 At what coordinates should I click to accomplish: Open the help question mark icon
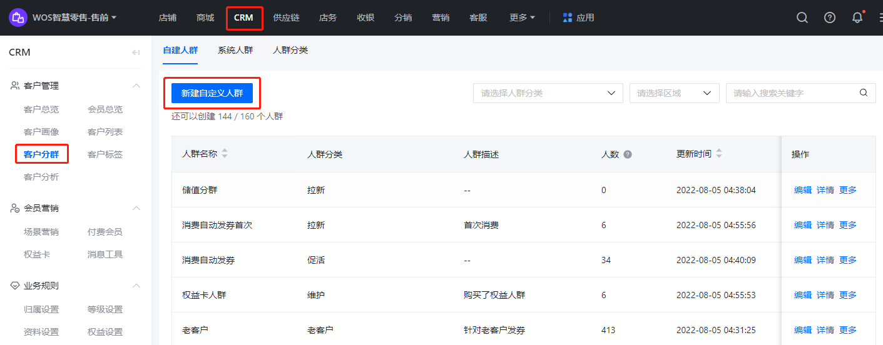830,17
